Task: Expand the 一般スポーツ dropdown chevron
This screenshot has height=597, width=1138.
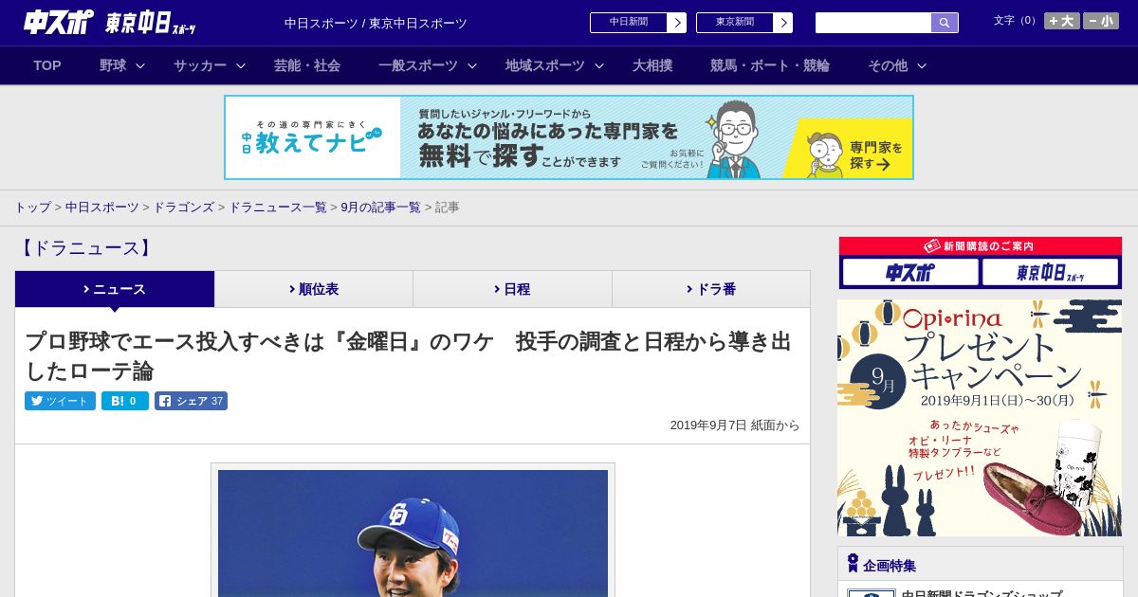Action: coord(472,65)
